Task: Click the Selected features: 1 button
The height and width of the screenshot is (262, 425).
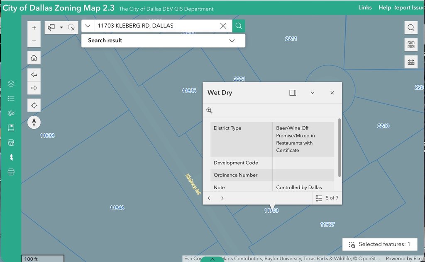Action: [380, 245]
